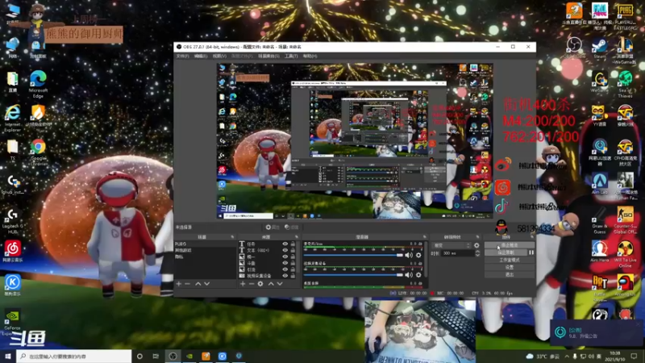Click the 停止推流 stop streaming button
The height and width of the screenshot is (363, 645).
coord(510,245)
